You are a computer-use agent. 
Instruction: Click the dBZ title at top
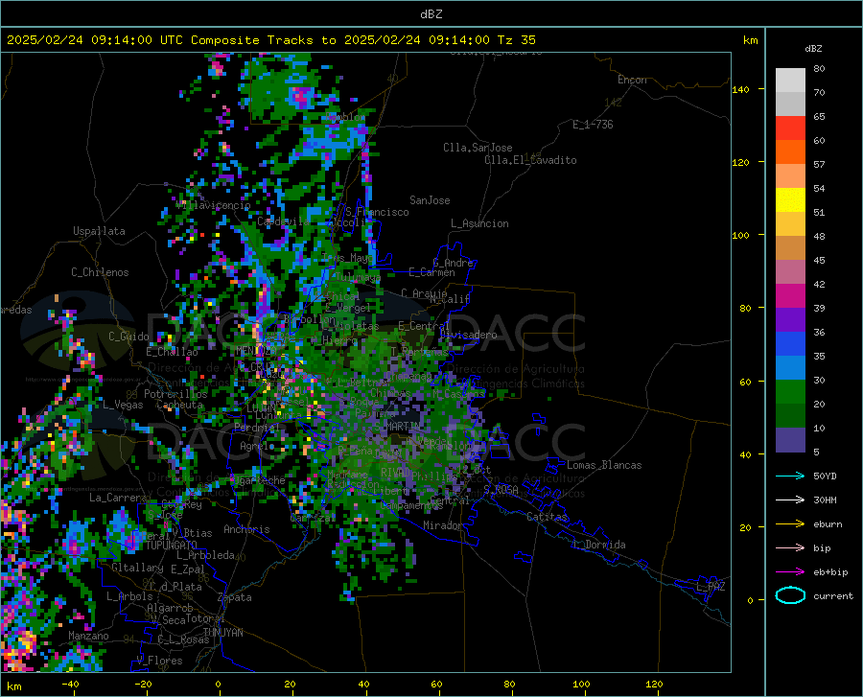[431, 14]
